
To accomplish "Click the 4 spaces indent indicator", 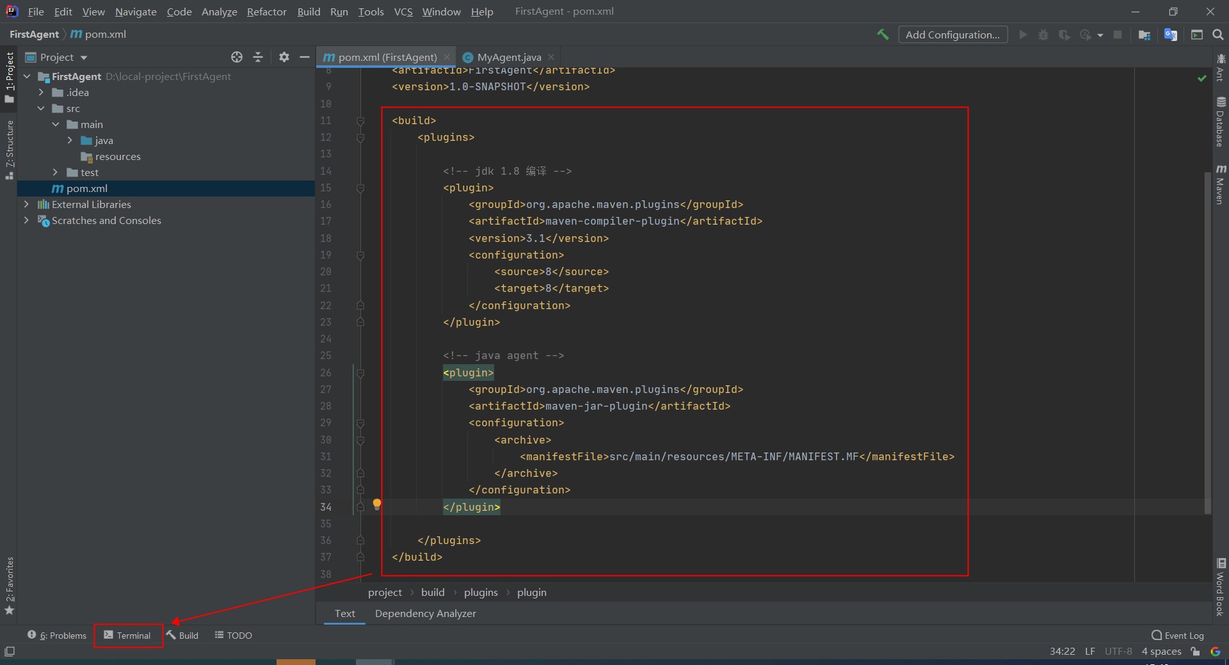I will point(1161,652).
